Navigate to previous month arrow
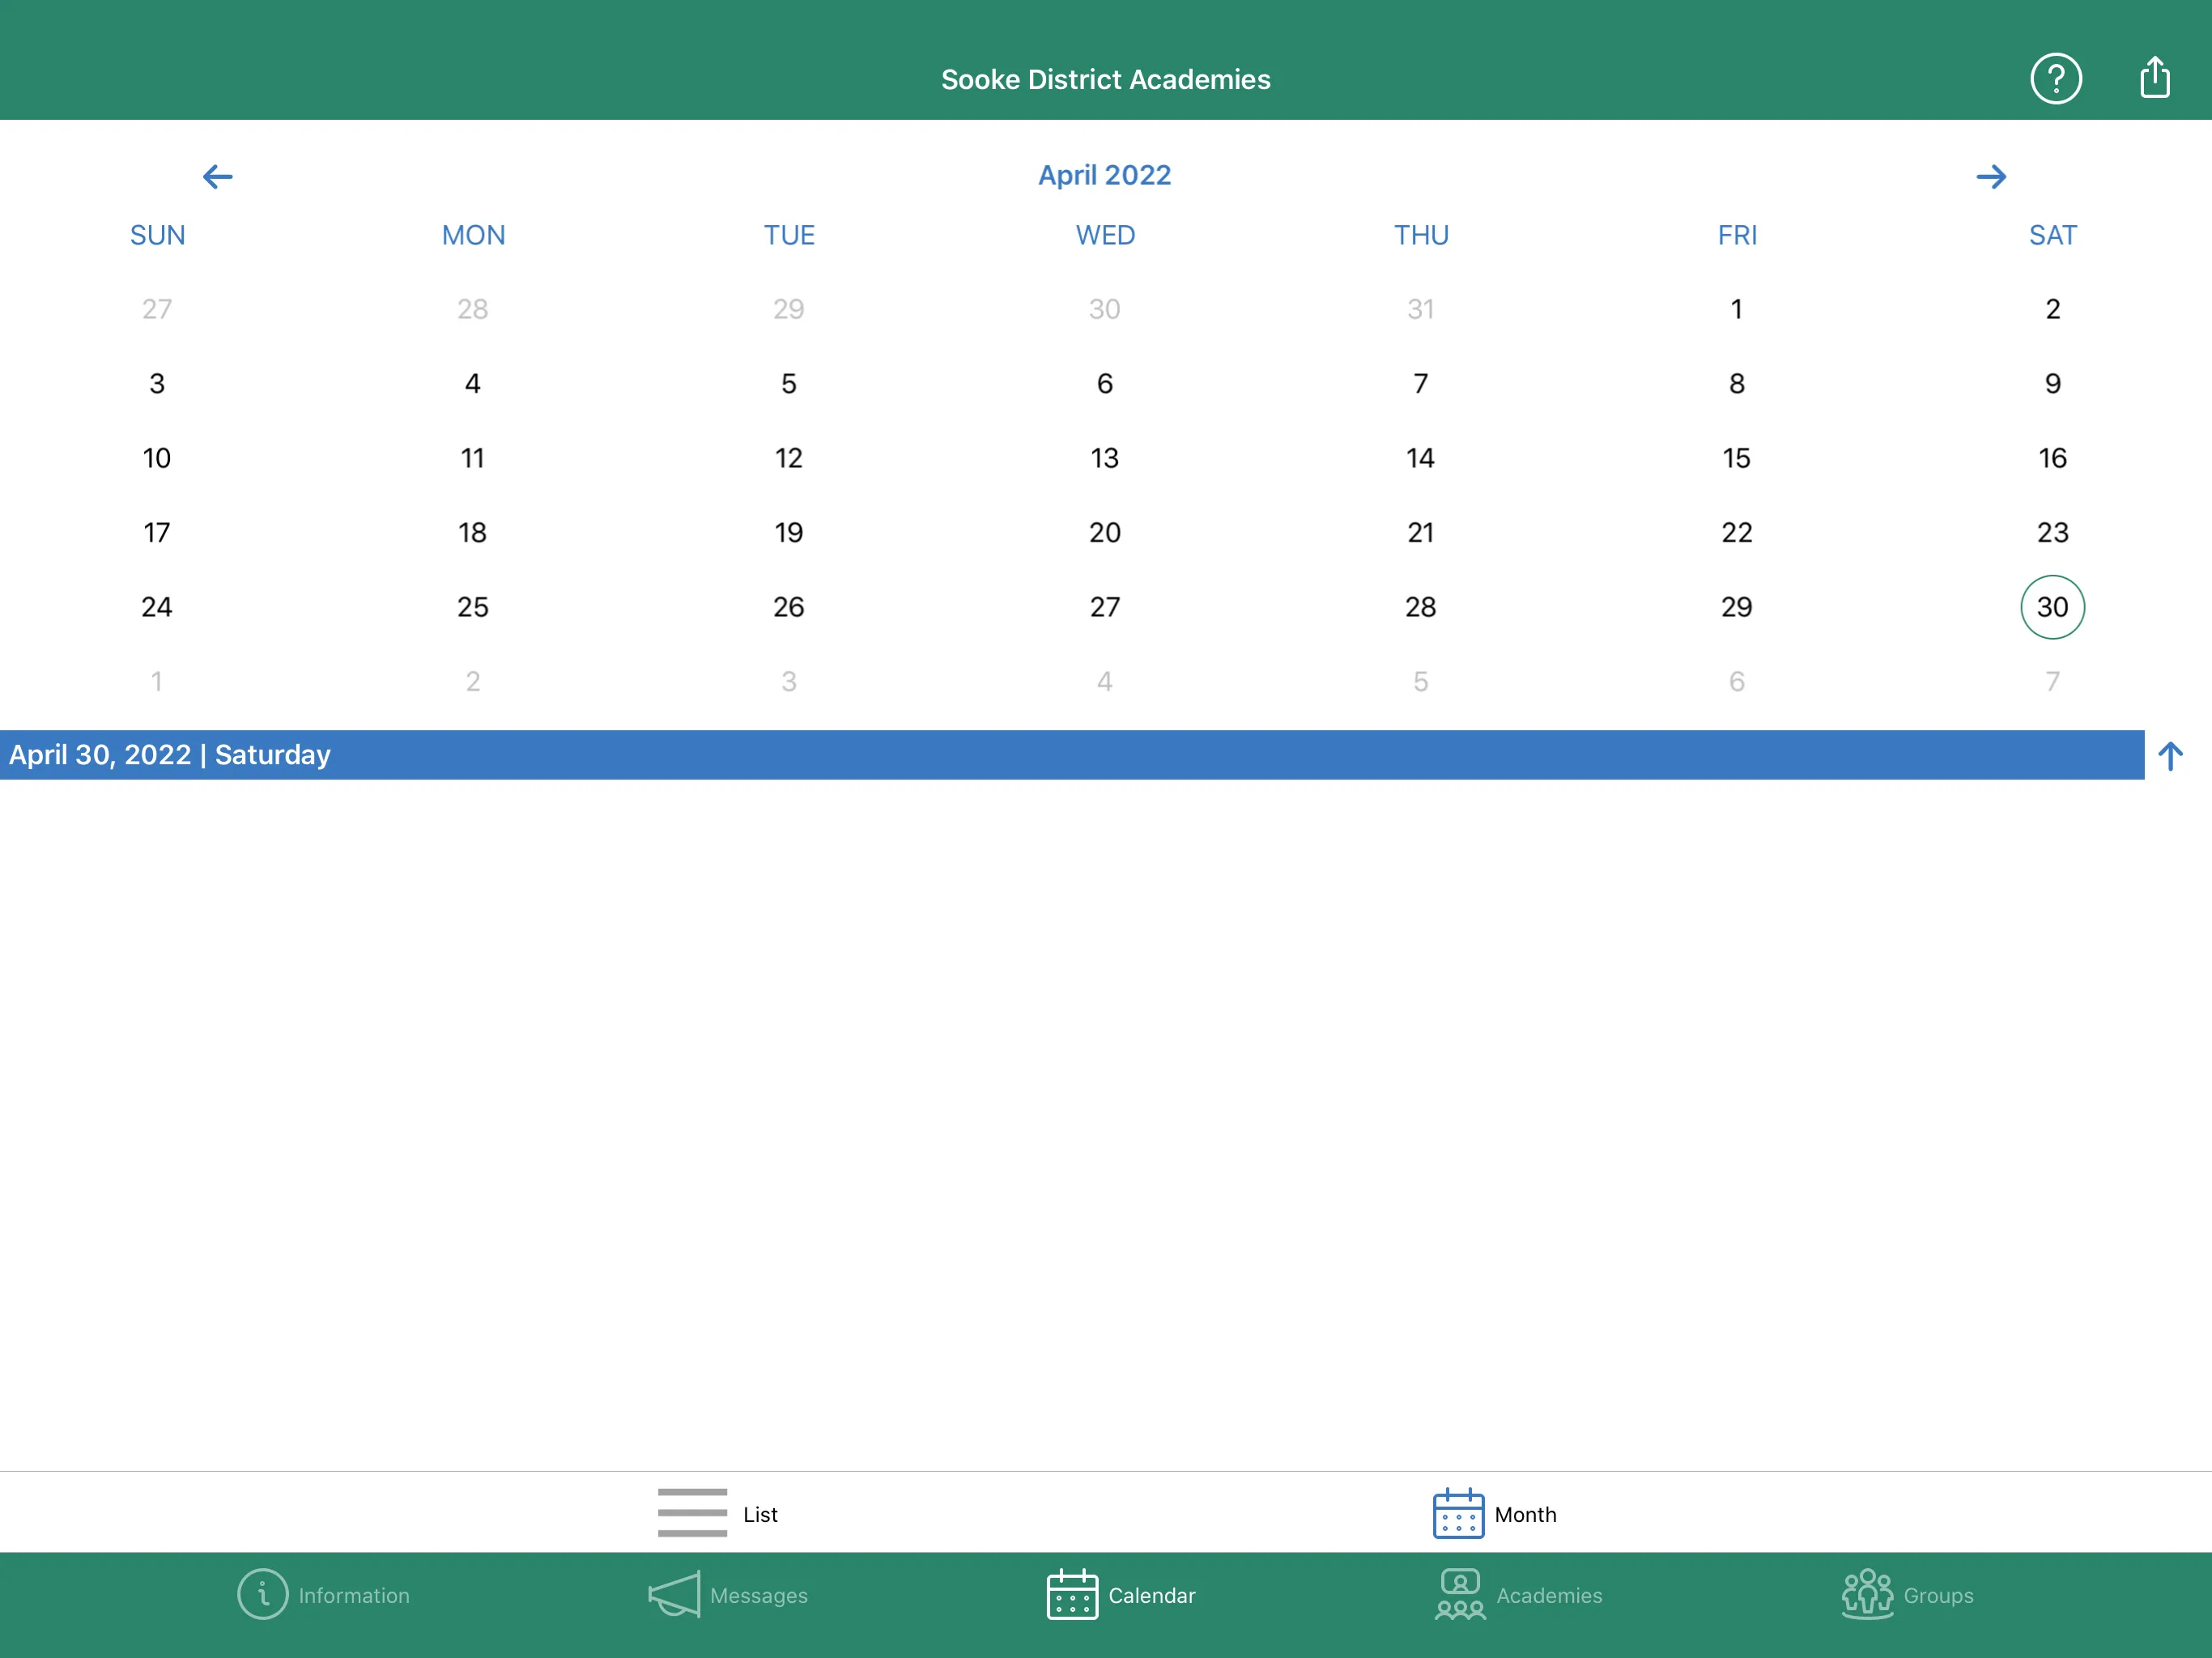This screenshot has height=1658, width=2212. [x=218, y=174]
